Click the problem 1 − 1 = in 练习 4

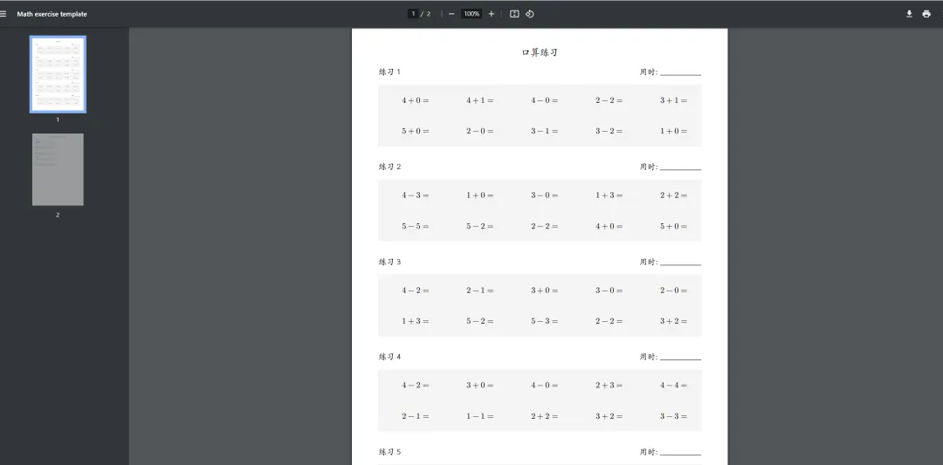click(480, 416)
